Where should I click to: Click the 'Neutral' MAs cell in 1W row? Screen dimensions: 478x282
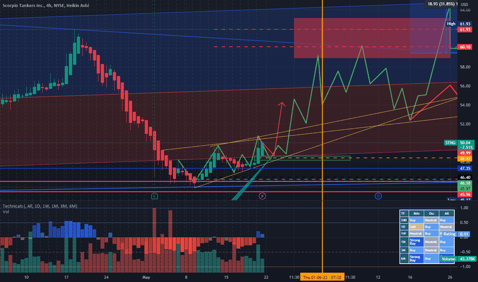pos(416,233)
